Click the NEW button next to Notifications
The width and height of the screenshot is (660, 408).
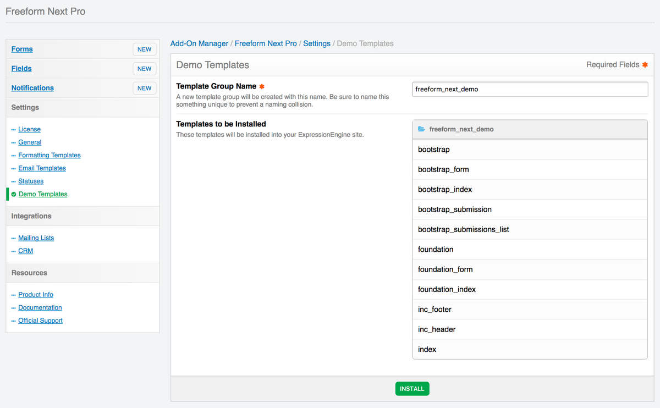pyautogui.click(x=145, y=88)
